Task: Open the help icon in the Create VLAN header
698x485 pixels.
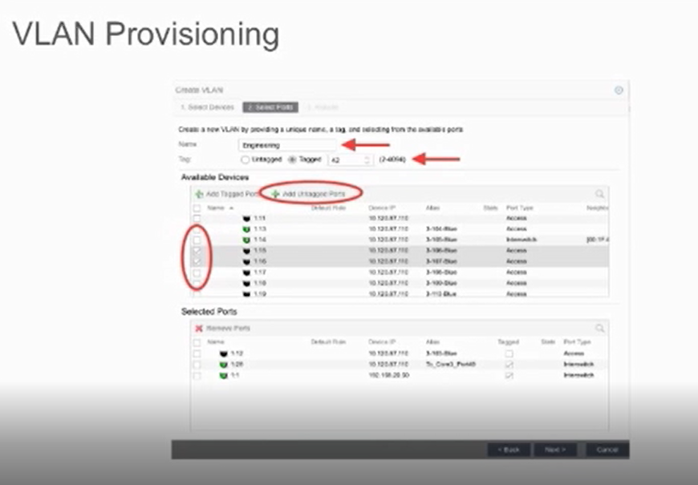Action: pyautogui.click(x=619, y=91)
